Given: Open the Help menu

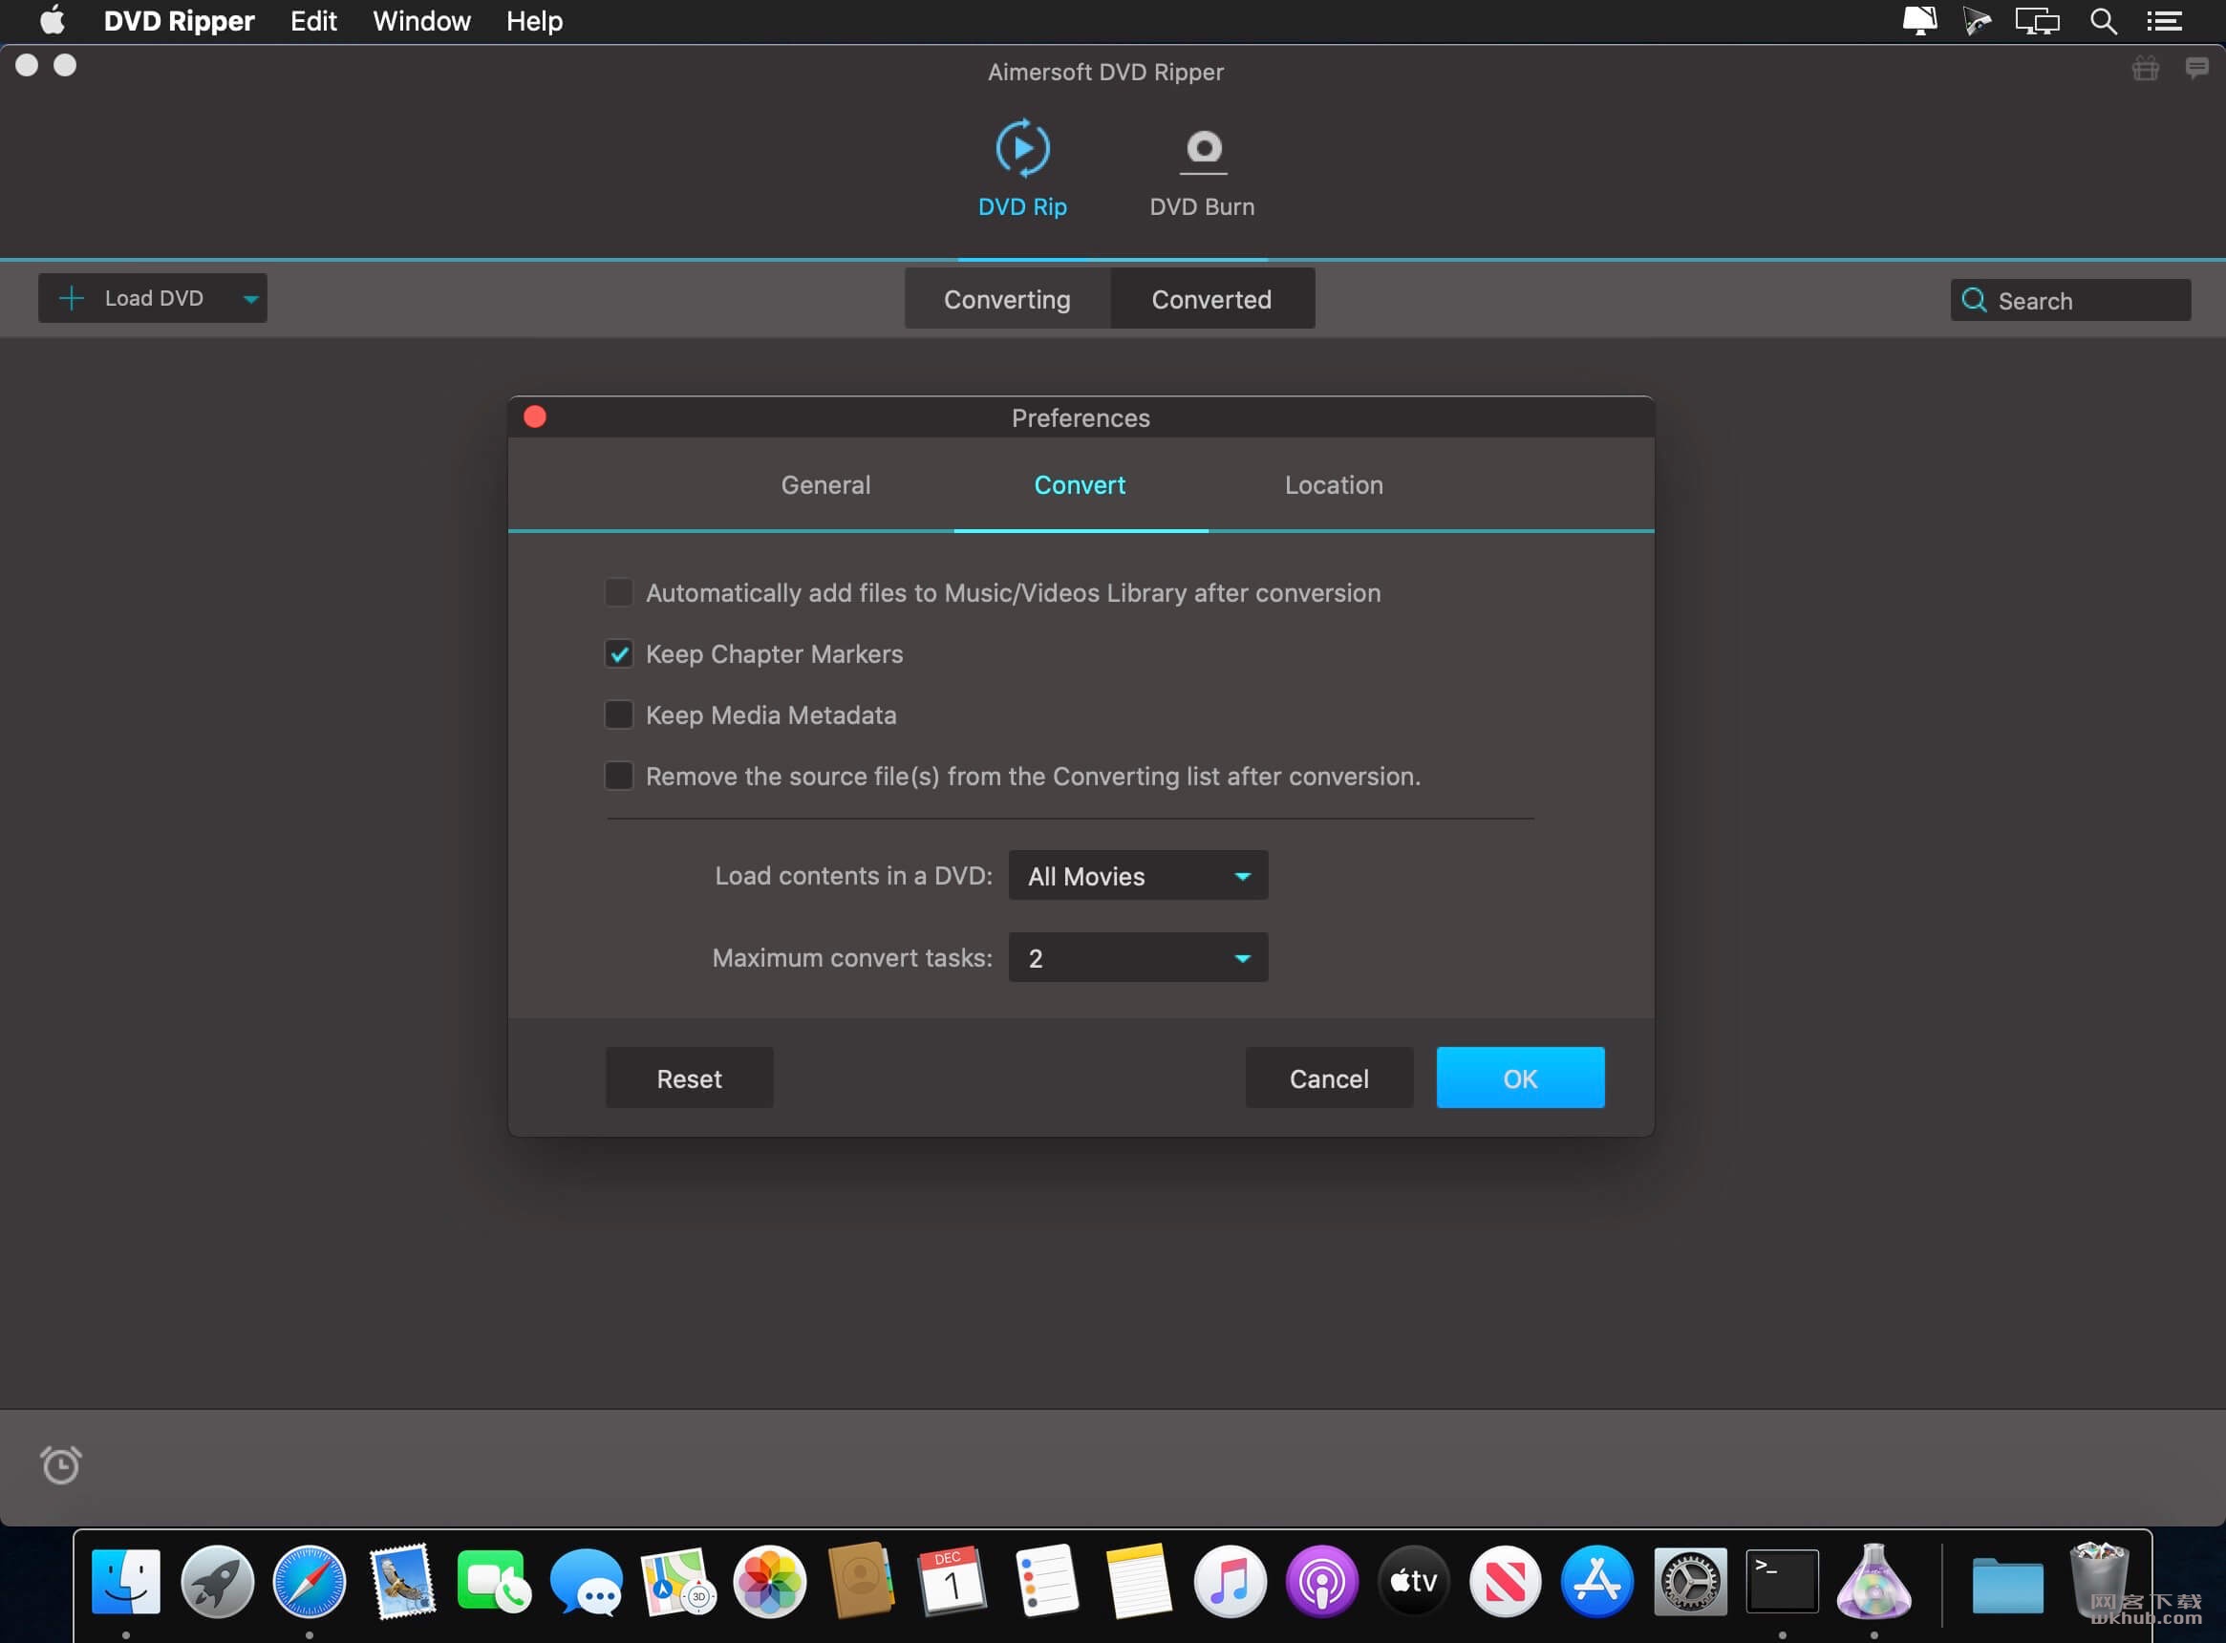Looking at the screenshot, I should click(x=534, y=21).
